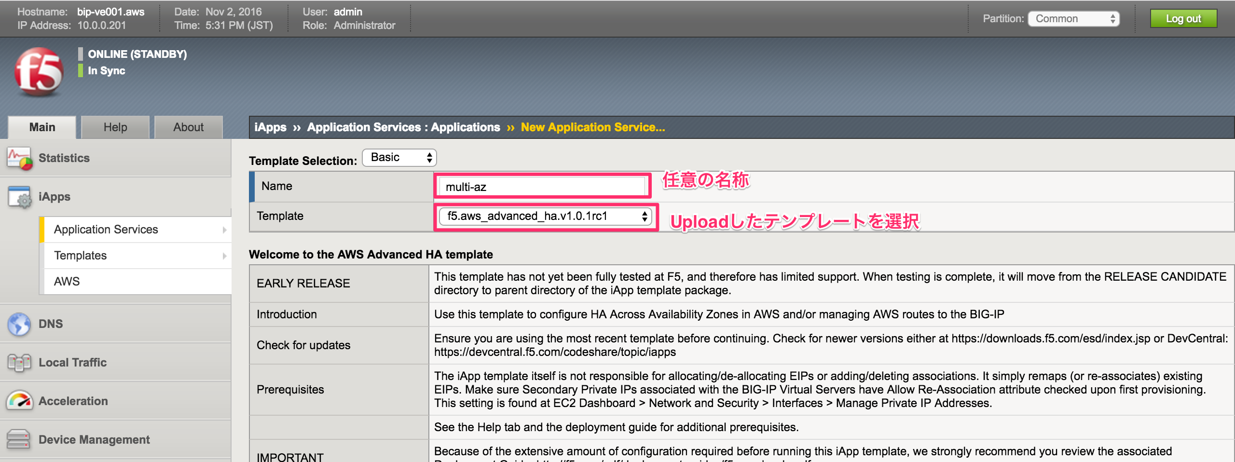
Task: Open the Partition Common dropdown
Action: [1074, 19]
